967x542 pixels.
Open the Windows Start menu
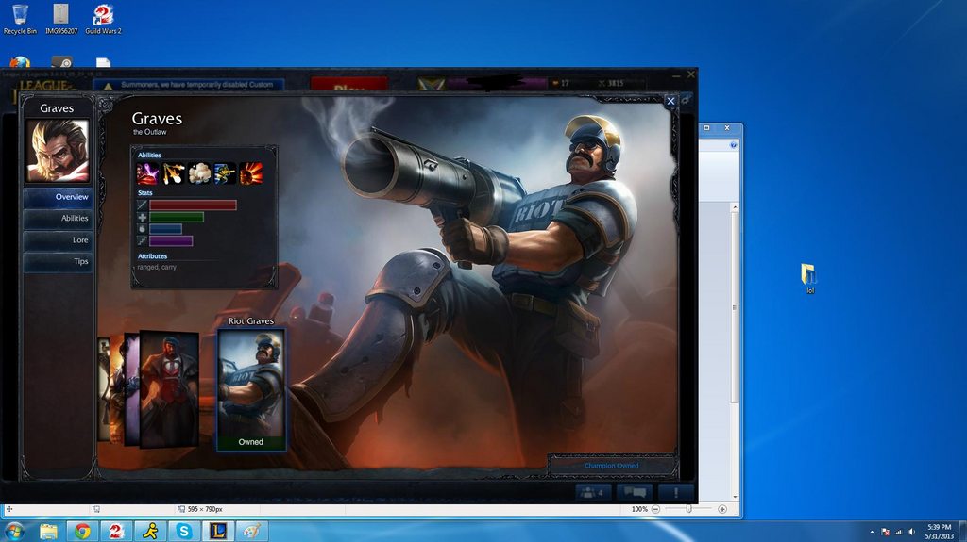tap(14, 531)
